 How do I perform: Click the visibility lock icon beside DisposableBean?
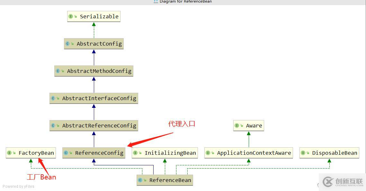click(308, 153)
